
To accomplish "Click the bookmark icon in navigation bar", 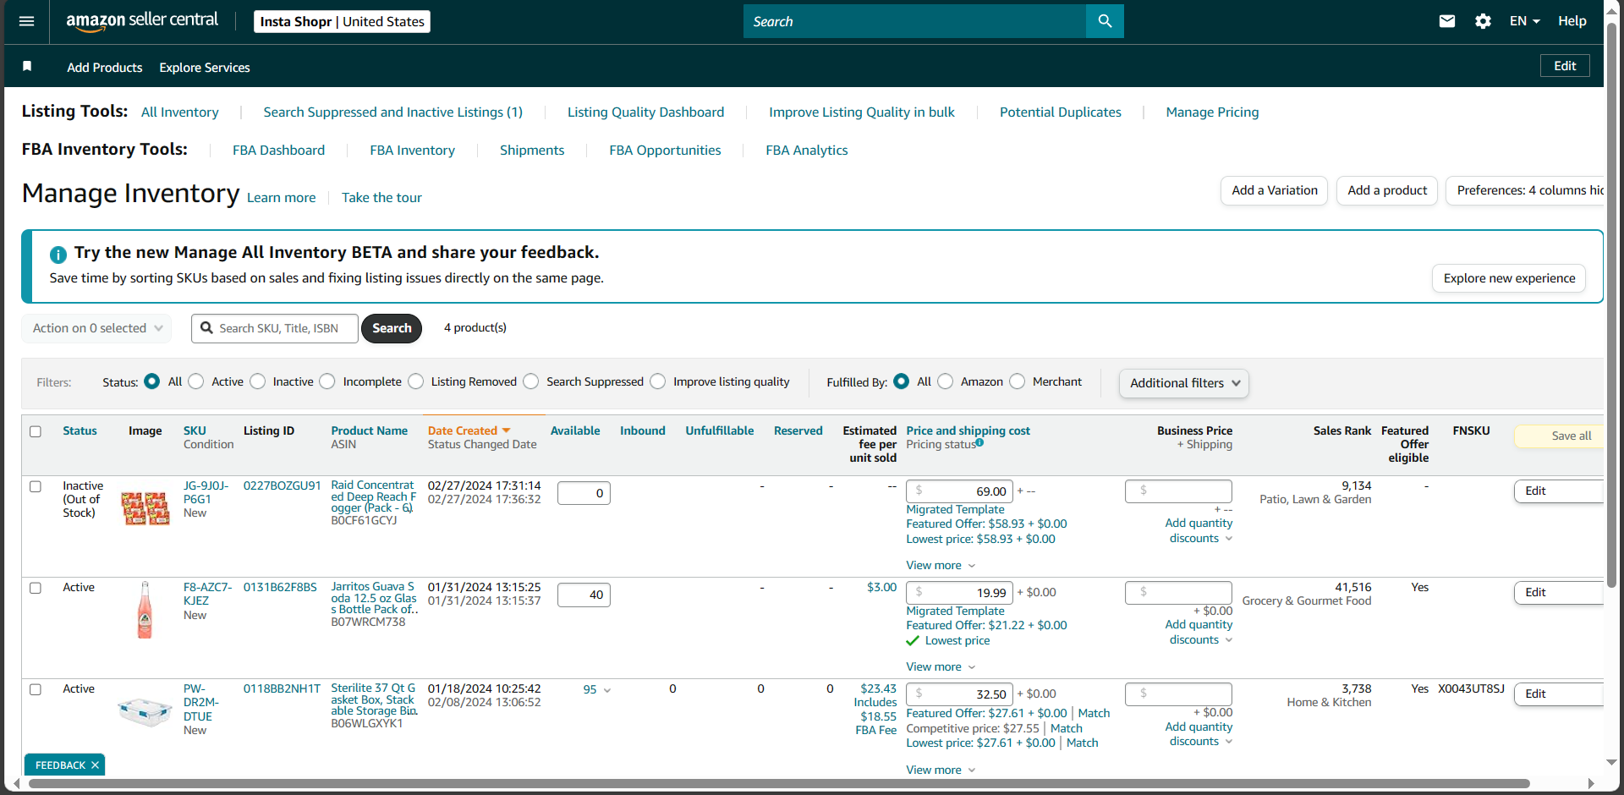I will pos(27,67).
